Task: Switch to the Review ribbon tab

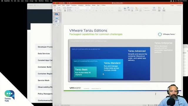Action: (x=94, y=5)
